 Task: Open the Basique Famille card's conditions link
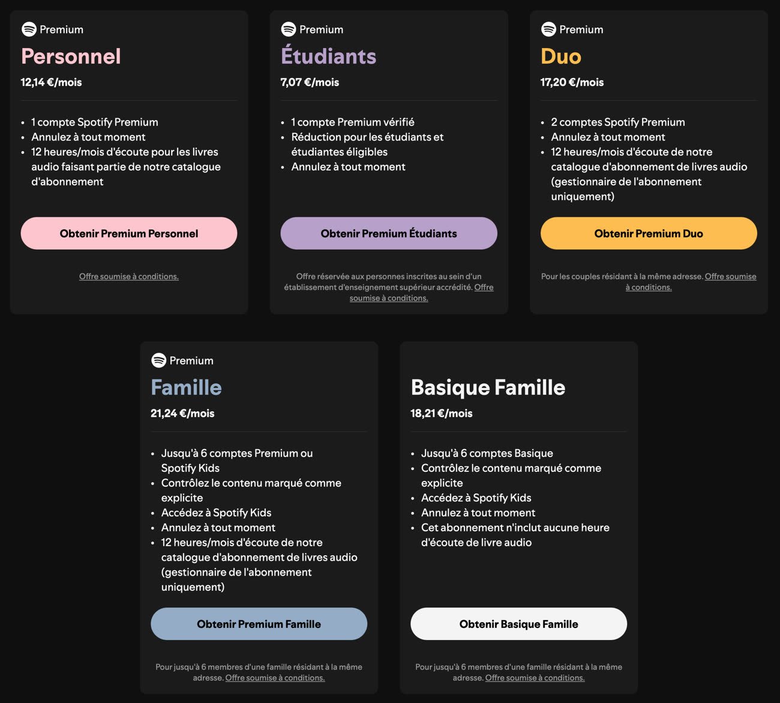[x=535, y=678]
